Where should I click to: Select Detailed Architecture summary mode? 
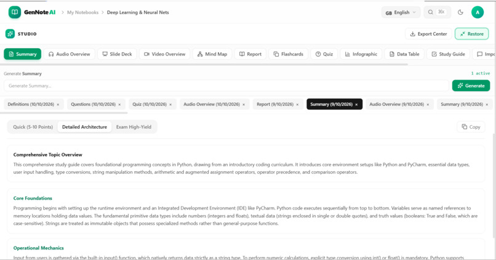click(84, 127)
